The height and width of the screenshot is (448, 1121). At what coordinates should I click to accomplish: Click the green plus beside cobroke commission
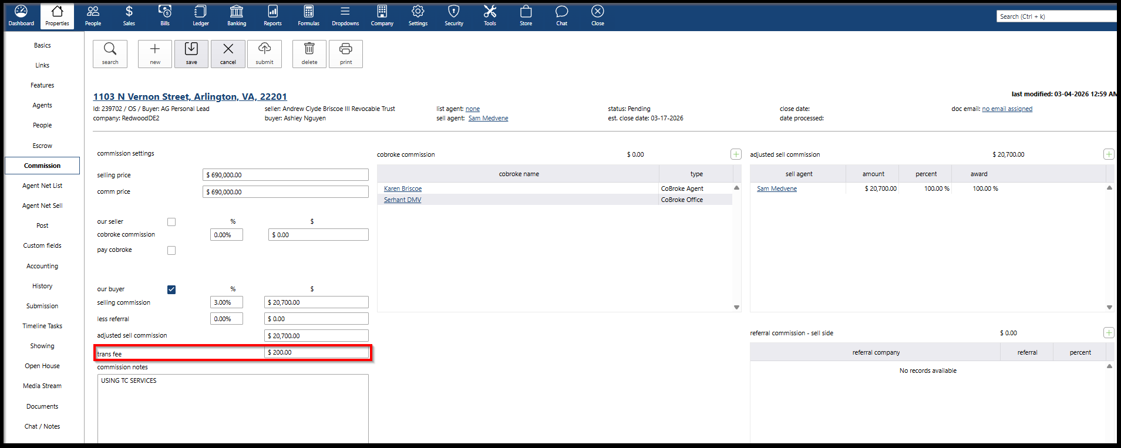click(736, 154)
